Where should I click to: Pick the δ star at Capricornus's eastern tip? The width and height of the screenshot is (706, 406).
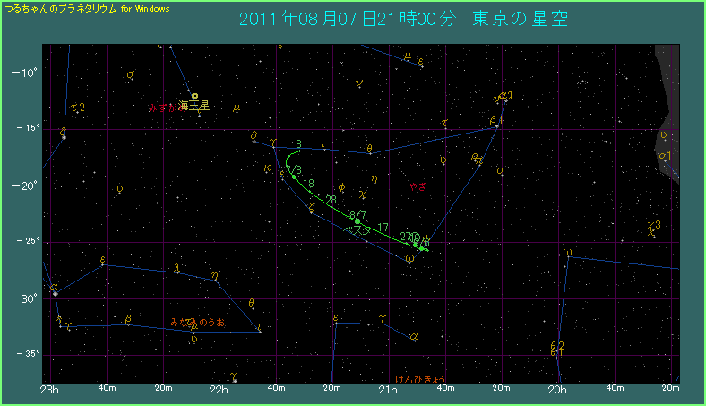pyautogui.click(x=254, y=141)
